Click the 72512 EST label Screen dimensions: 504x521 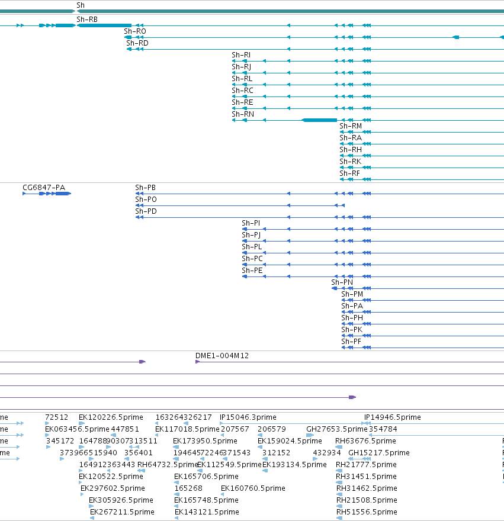[56, 417]
